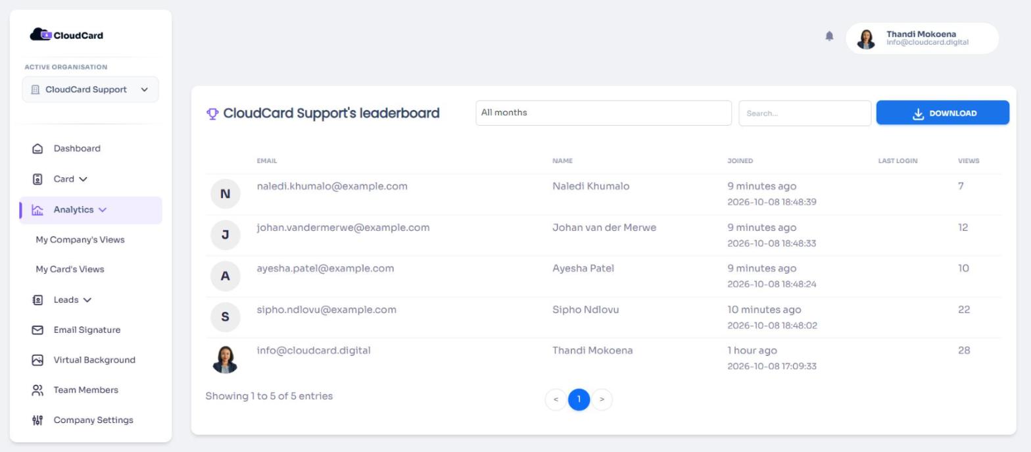Go to the previous page of entries

(556, 399)
